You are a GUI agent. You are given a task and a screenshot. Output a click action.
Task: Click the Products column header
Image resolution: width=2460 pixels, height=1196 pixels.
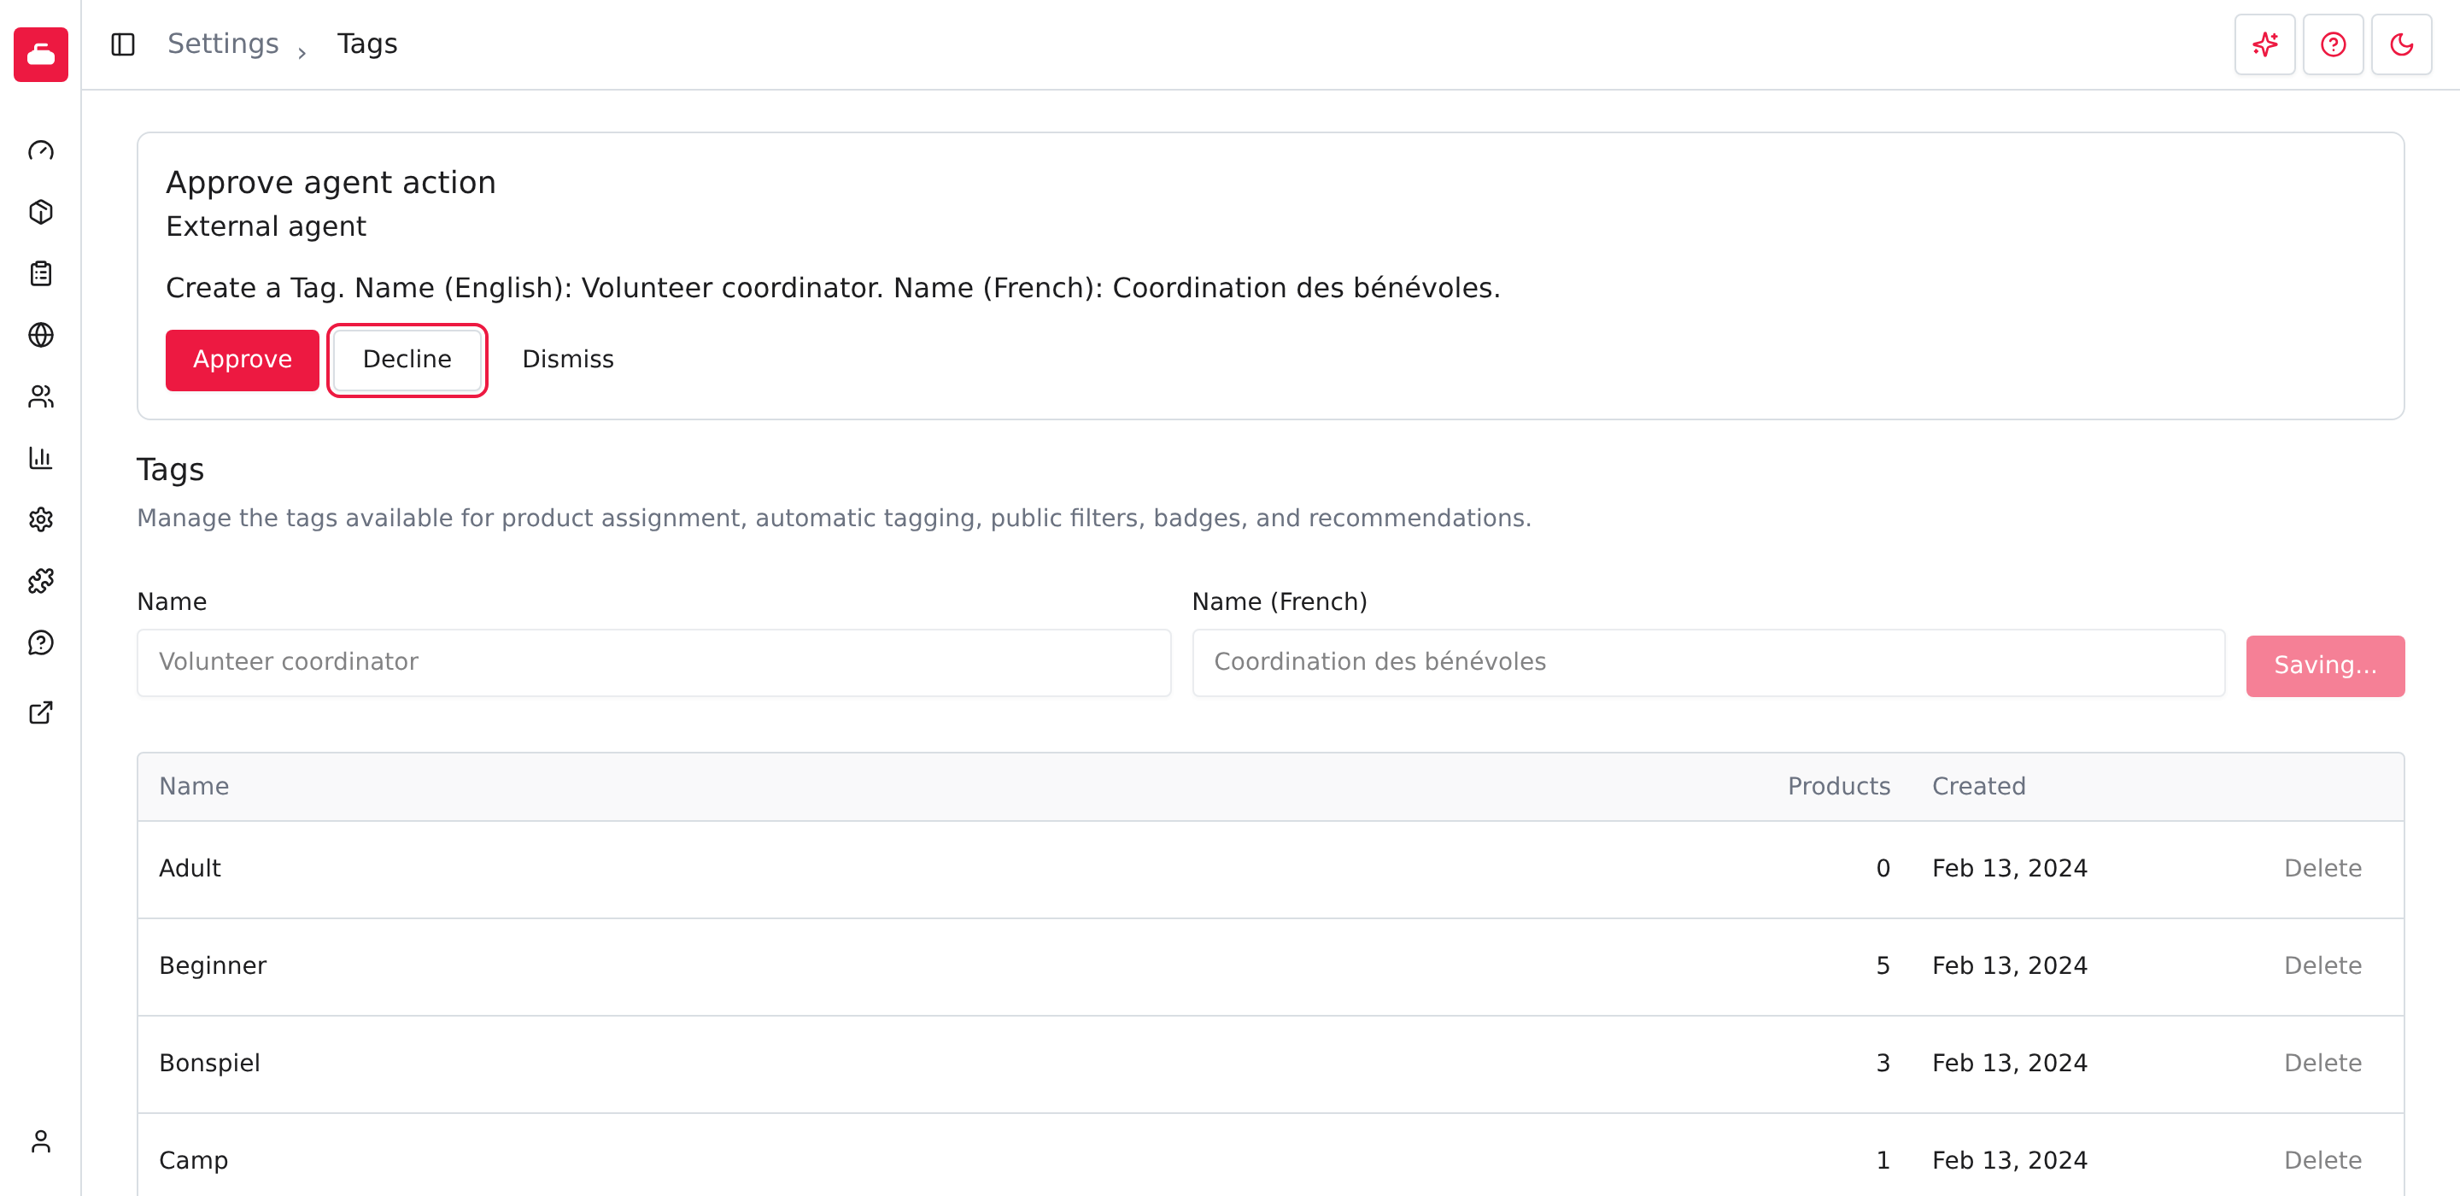tap(1838, 786)
